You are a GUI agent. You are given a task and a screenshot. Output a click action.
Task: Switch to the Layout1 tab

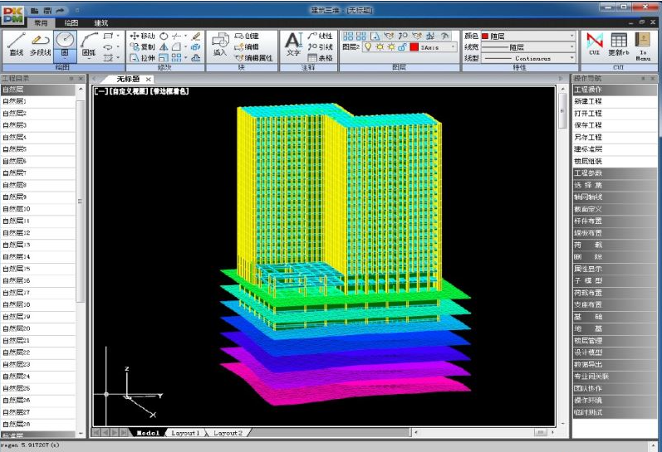tap(185, 433)
